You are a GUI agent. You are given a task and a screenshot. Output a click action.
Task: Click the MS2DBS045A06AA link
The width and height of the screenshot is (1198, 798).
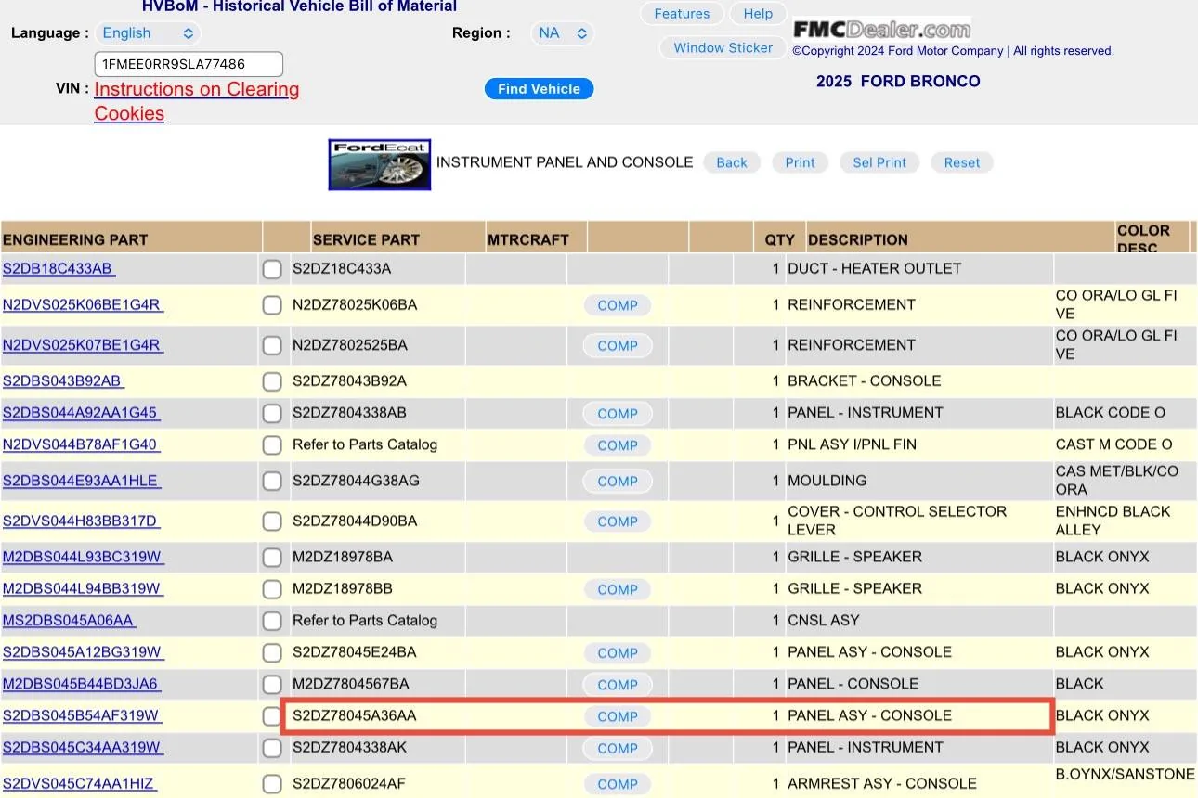(69, 621)
